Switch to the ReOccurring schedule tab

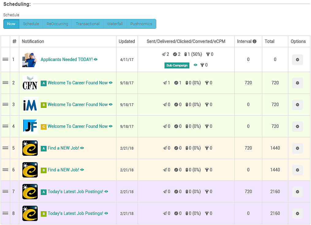(57, 24)
